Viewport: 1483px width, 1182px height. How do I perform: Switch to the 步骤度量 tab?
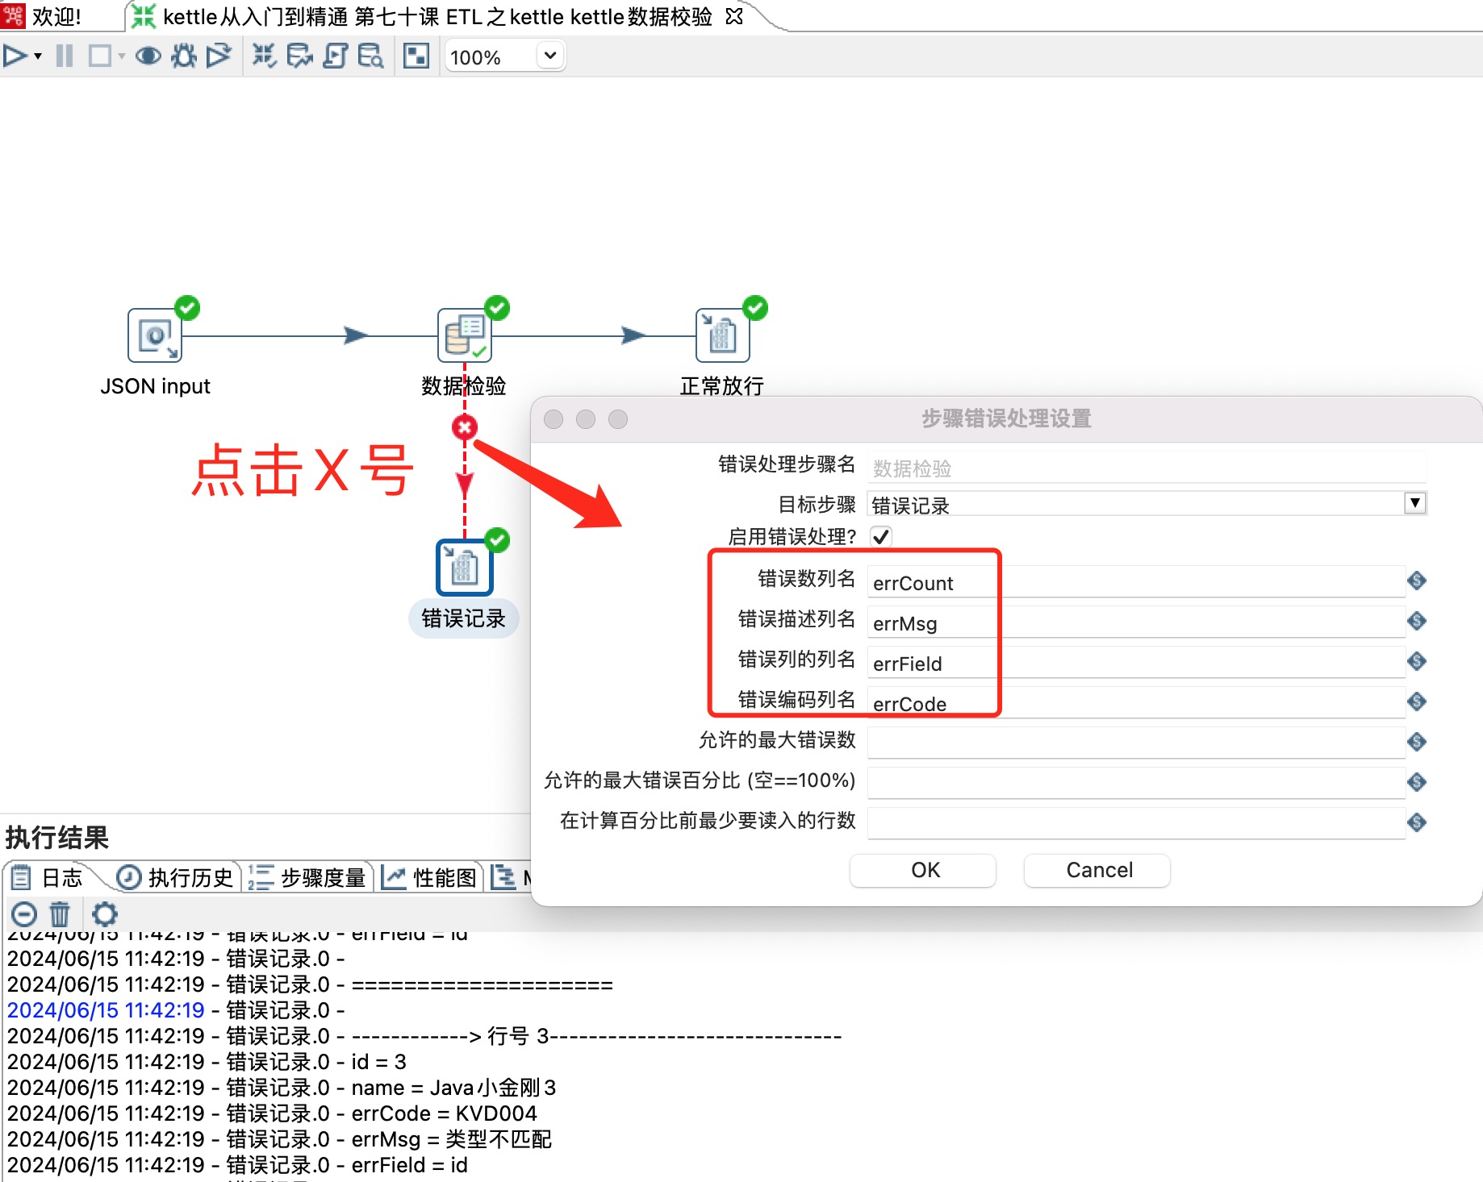[309, 877]
